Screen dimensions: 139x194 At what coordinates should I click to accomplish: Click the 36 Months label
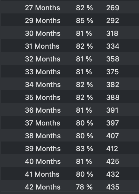coord(43,110)
